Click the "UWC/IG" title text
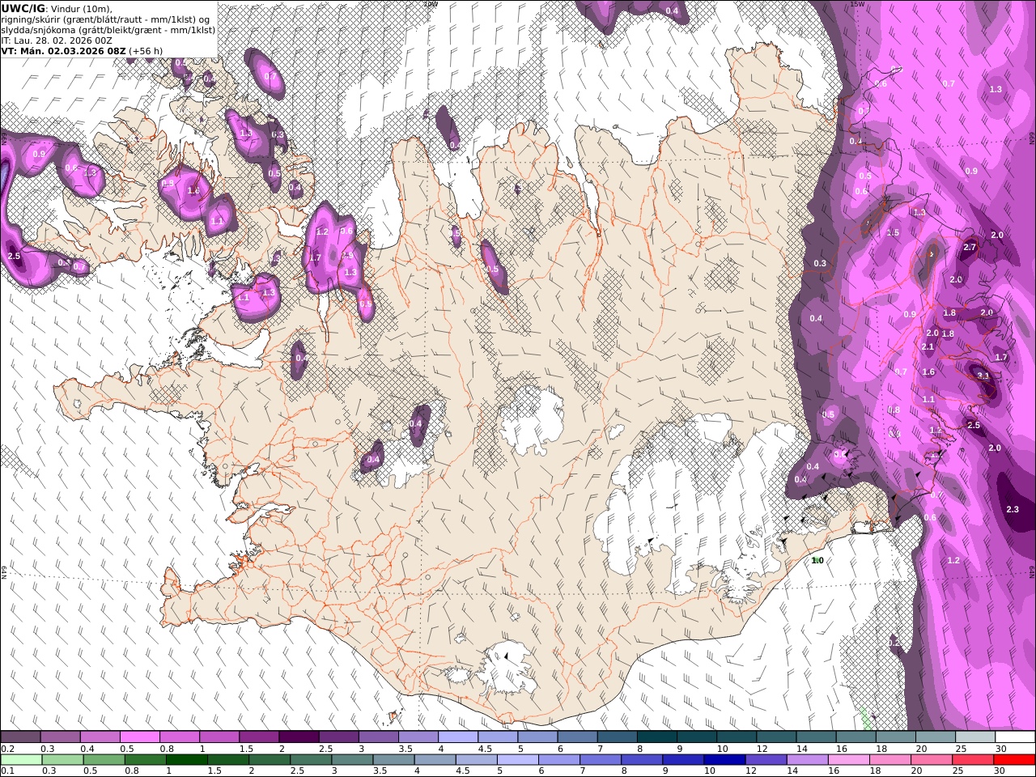Screen dimensions: 1036x777 23,8
